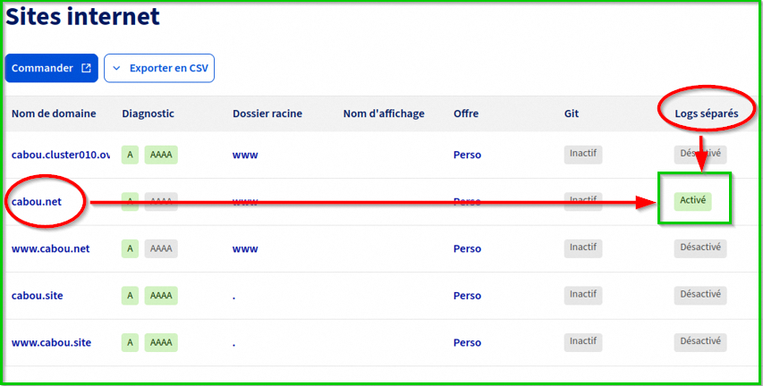Click Désactivé logs badge for www.cabou.net

point(699,248)
